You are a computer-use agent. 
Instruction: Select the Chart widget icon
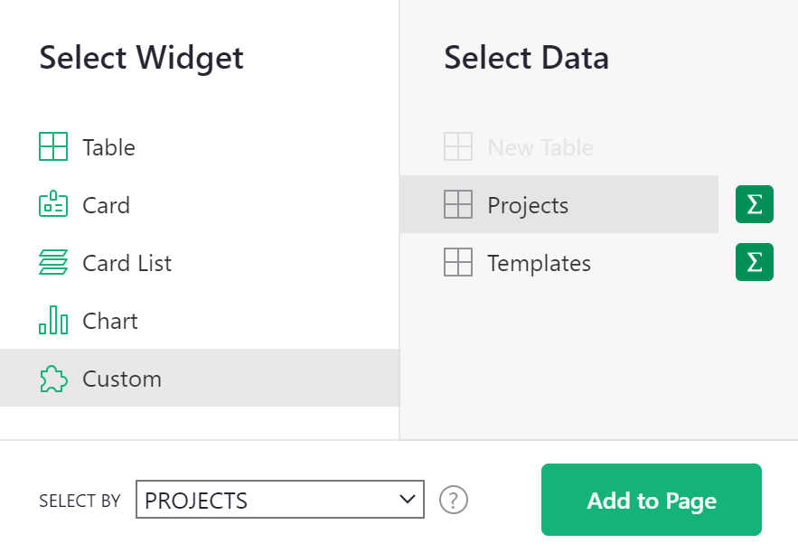pos(53,320)
